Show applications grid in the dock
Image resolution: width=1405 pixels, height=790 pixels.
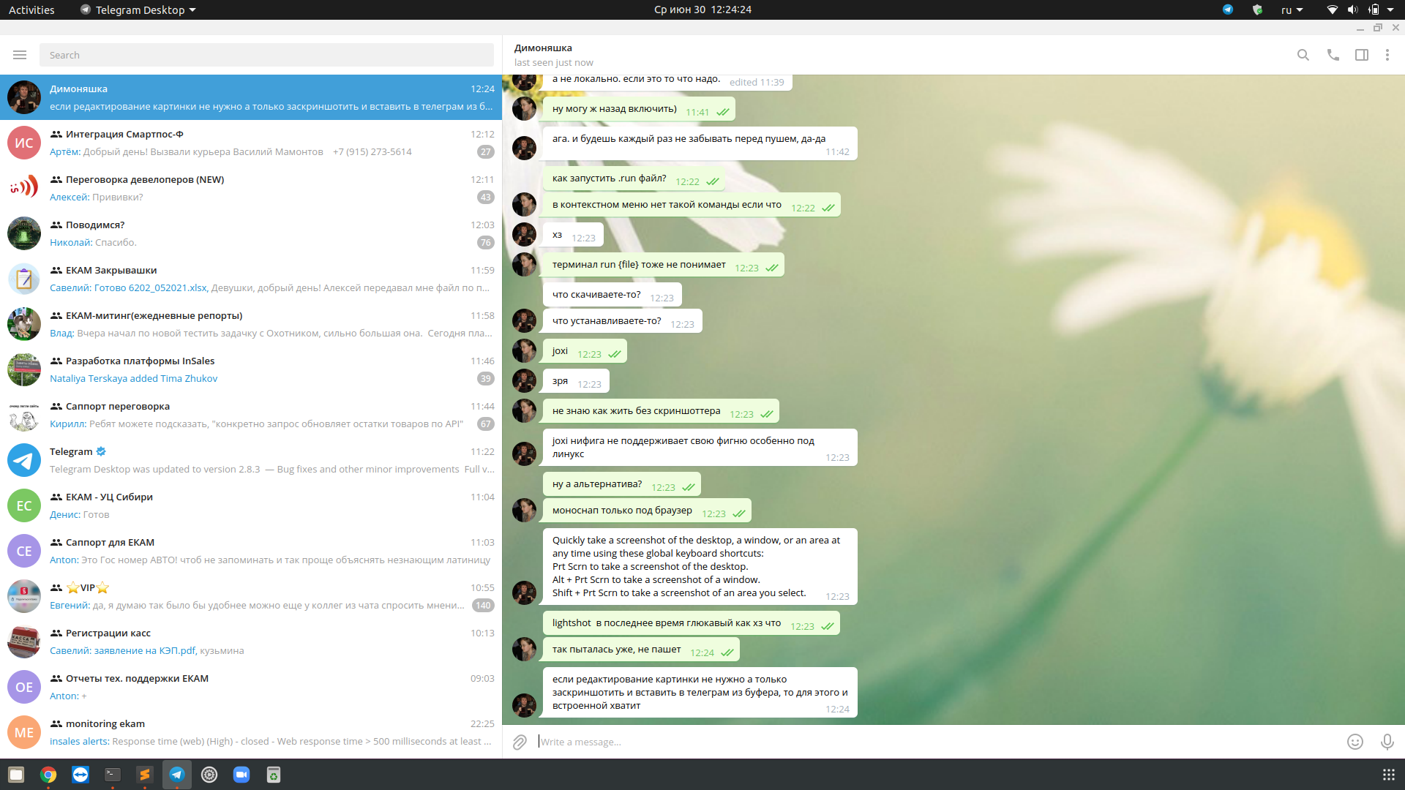click(x=1388, y=775)
